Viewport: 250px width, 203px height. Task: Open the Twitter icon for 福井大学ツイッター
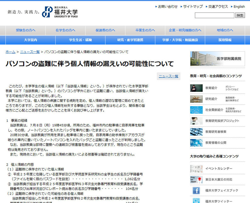pos(196,200)
